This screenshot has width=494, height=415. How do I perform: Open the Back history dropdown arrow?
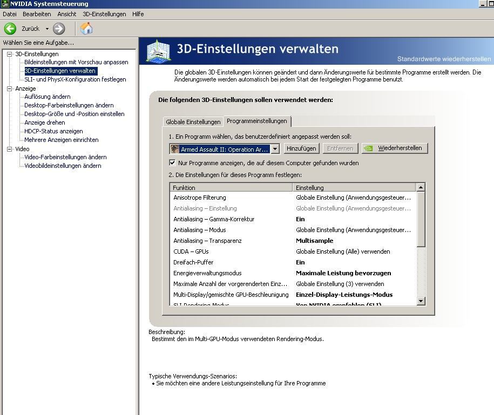[x=47, y=29]
